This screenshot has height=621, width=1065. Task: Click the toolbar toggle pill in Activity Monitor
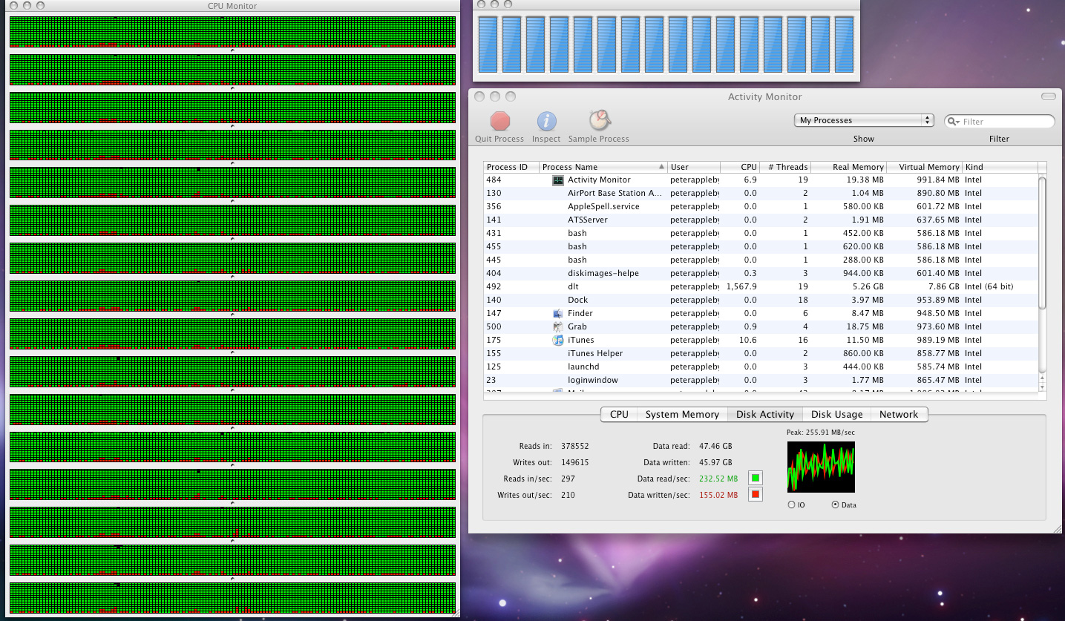[x=1048, y=96]
